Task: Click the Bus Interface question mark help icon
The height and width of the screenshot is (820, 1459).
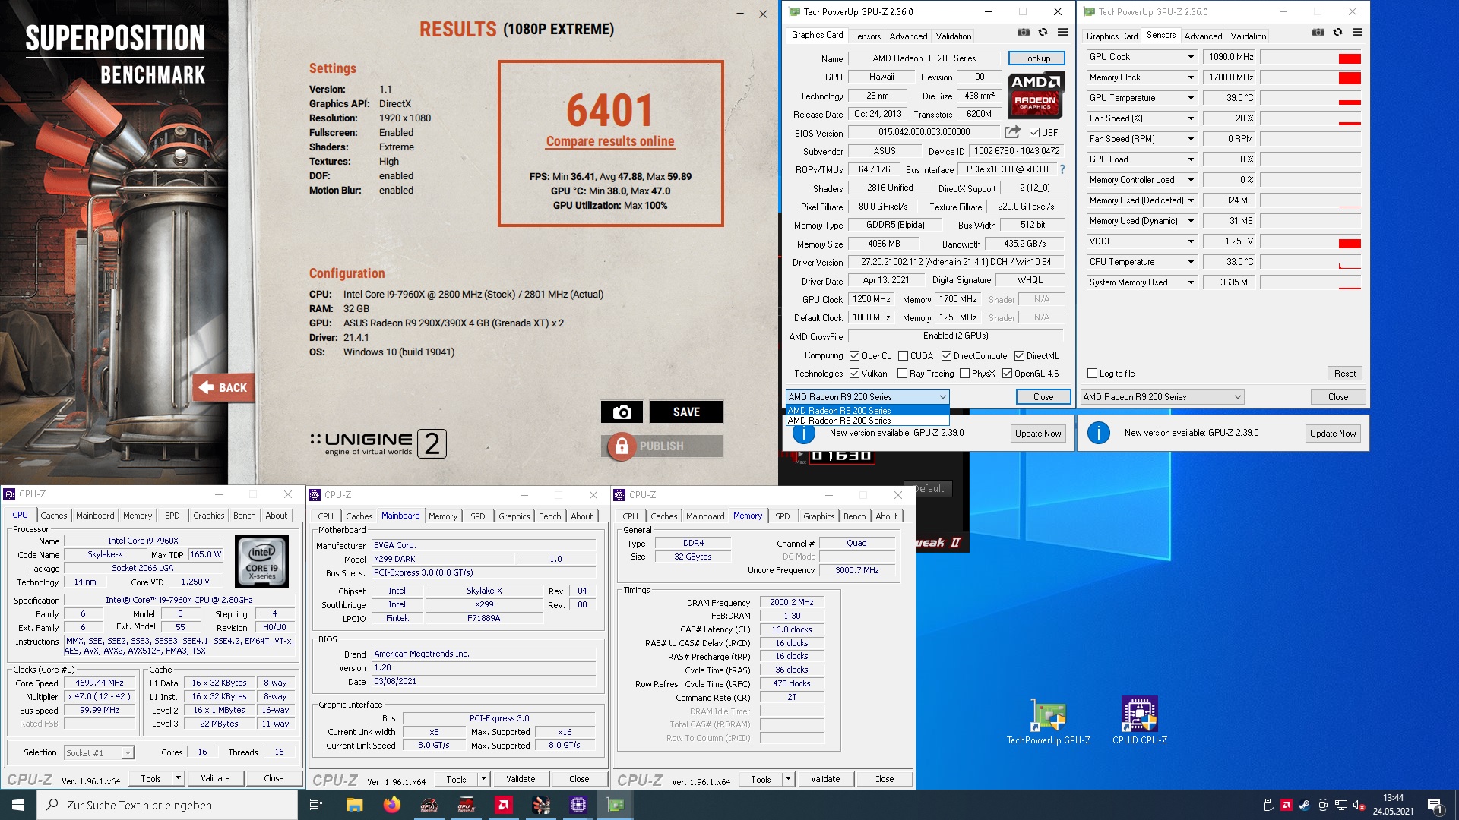Action: tap(1062, 169)
